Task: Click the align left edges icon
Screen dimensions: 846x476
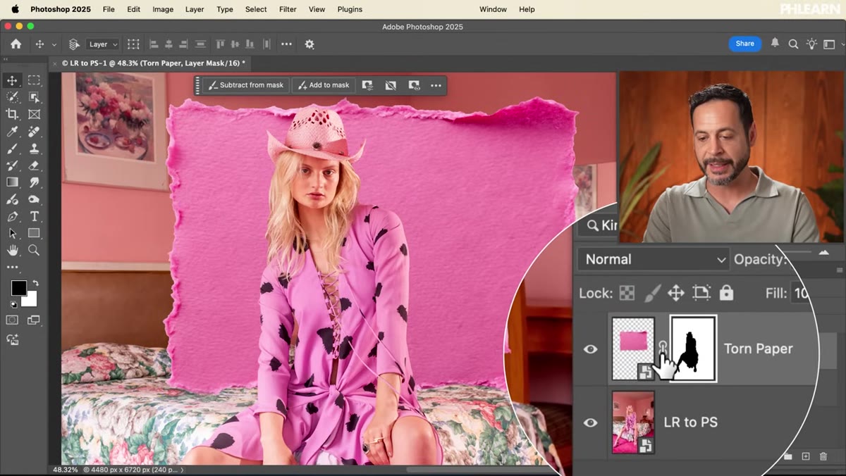Action: [x=154, y=44]
